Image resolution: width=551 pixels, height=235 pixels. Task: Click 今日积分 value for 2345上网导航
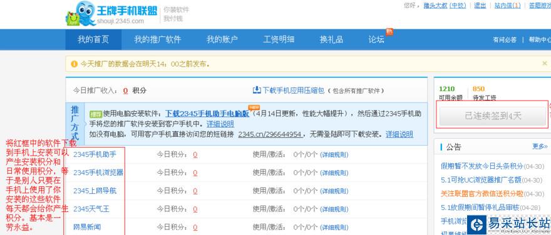pyautogui.click(x=195, y=191)
